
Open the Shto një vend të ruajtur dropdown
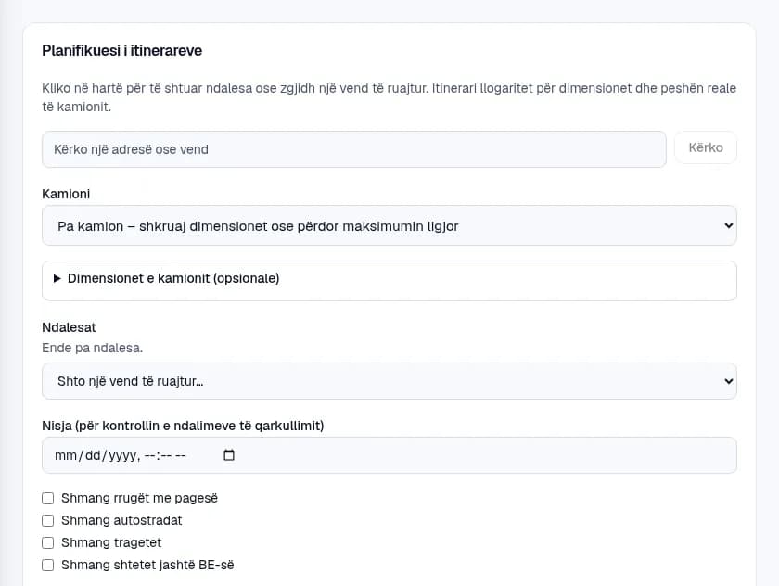point(389,381)
